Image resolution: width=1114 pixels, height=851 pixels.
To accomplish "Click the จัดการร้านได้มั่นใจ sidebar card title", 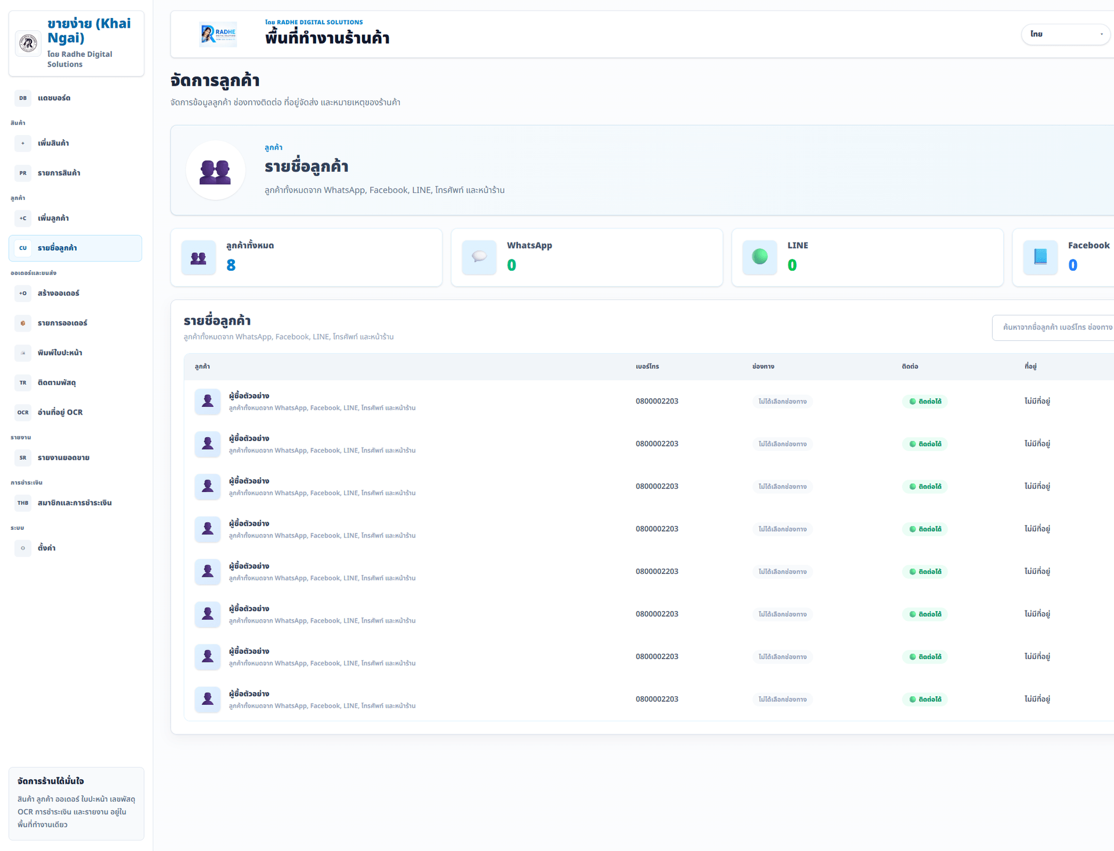I will coord(50,781).
